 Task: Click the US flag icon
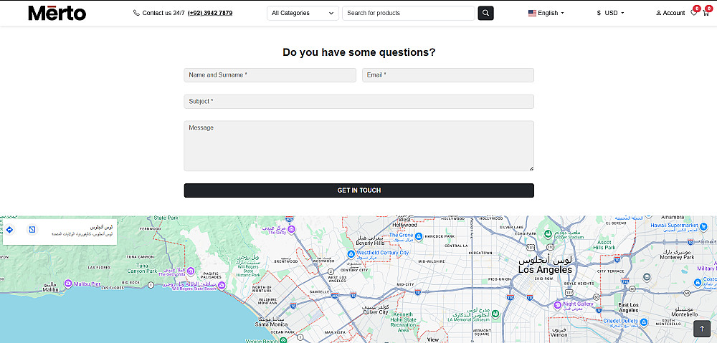532,13
